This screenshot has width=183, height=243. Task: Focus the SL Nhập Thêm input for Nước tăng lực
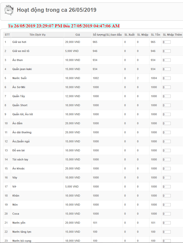pyautogui.click(x=167, y=232)
